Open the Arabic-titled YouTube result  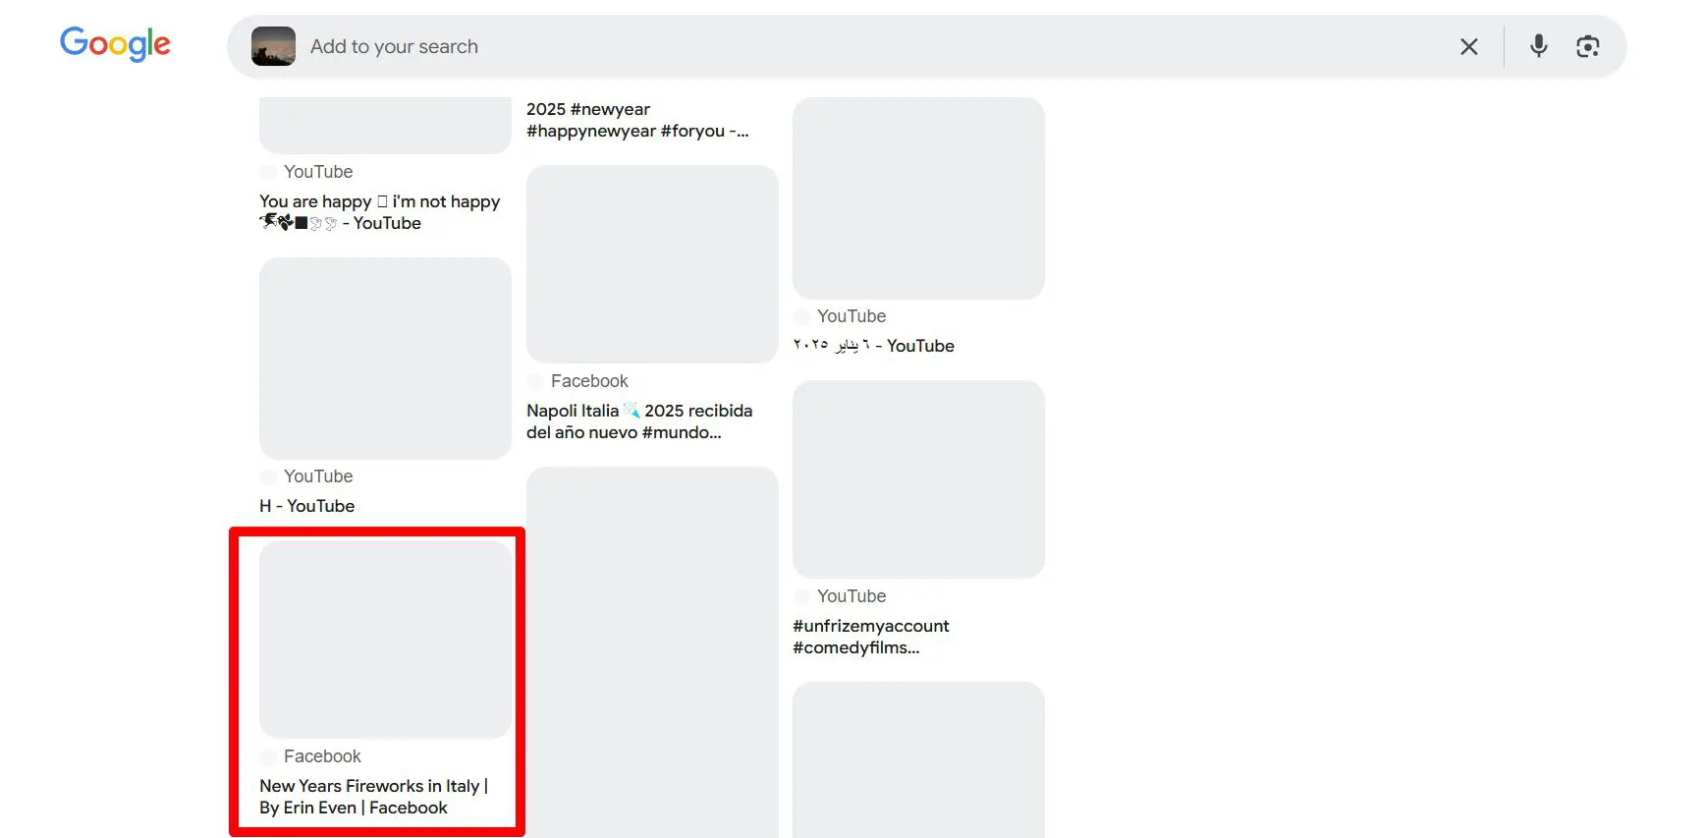coord(873,346)
